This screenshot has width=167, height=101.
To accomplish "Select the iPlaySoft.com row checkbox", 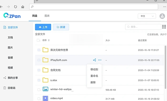I will tap(39, 60).
